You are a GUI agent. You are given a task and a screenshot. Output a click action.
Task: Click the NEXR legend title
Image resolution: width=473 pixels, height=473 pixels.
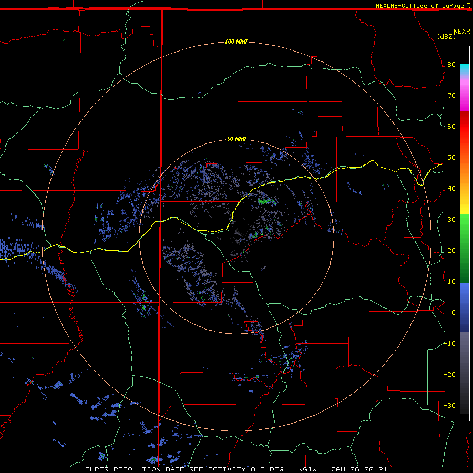coord(462,32)
